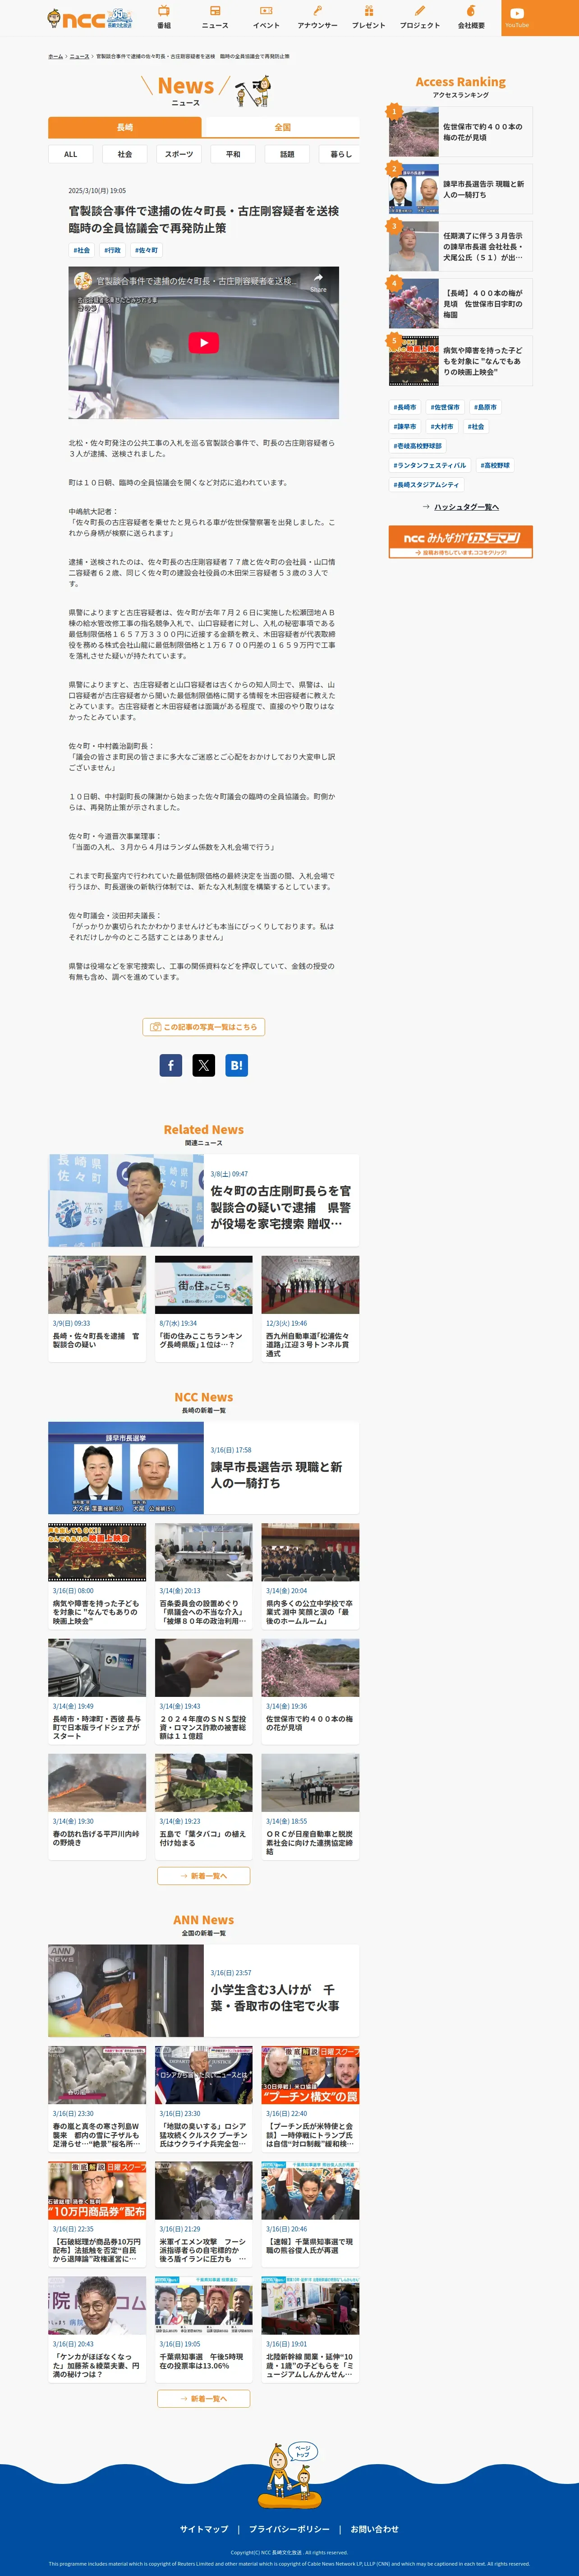Click the #ランタンフェスティバル hashtag
This screenshot has height=2576, width=579.
[x=430, y=465]
